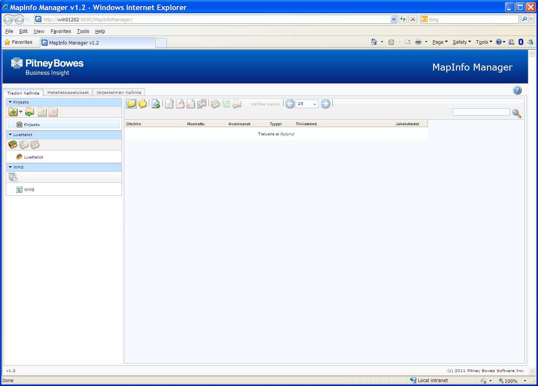Click the greyed overlapping cards icon

202,103
